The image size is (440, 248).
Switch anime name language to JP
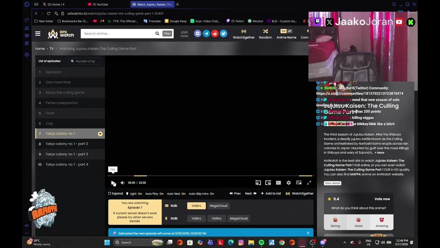(289, 31)
